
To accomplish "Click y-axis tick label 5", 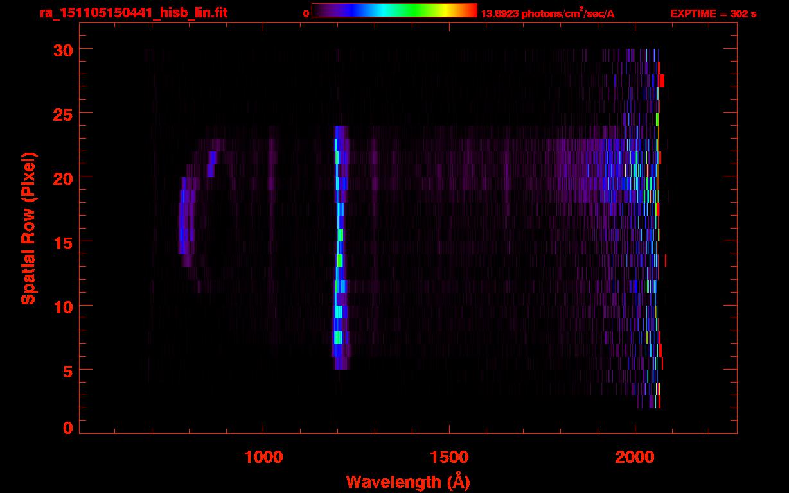I will [x=67, y=370].
